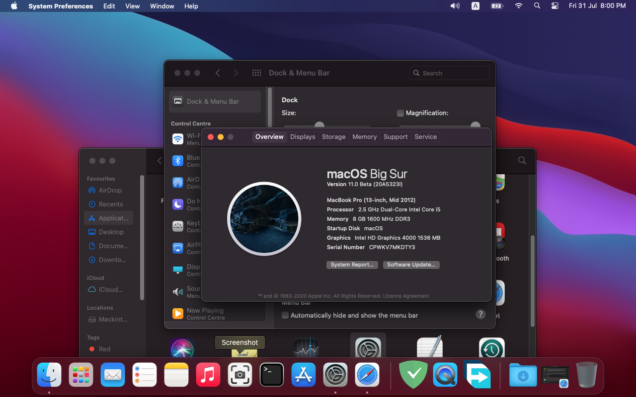Viewport: 636px width, 397px height.
Task: Check battery status in menu bar
Action: (497, 6)
